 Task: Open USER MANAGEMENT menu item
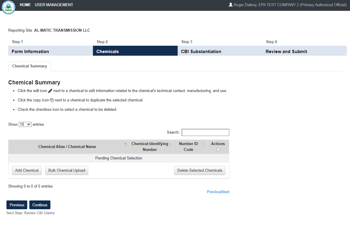coord(54,5)
